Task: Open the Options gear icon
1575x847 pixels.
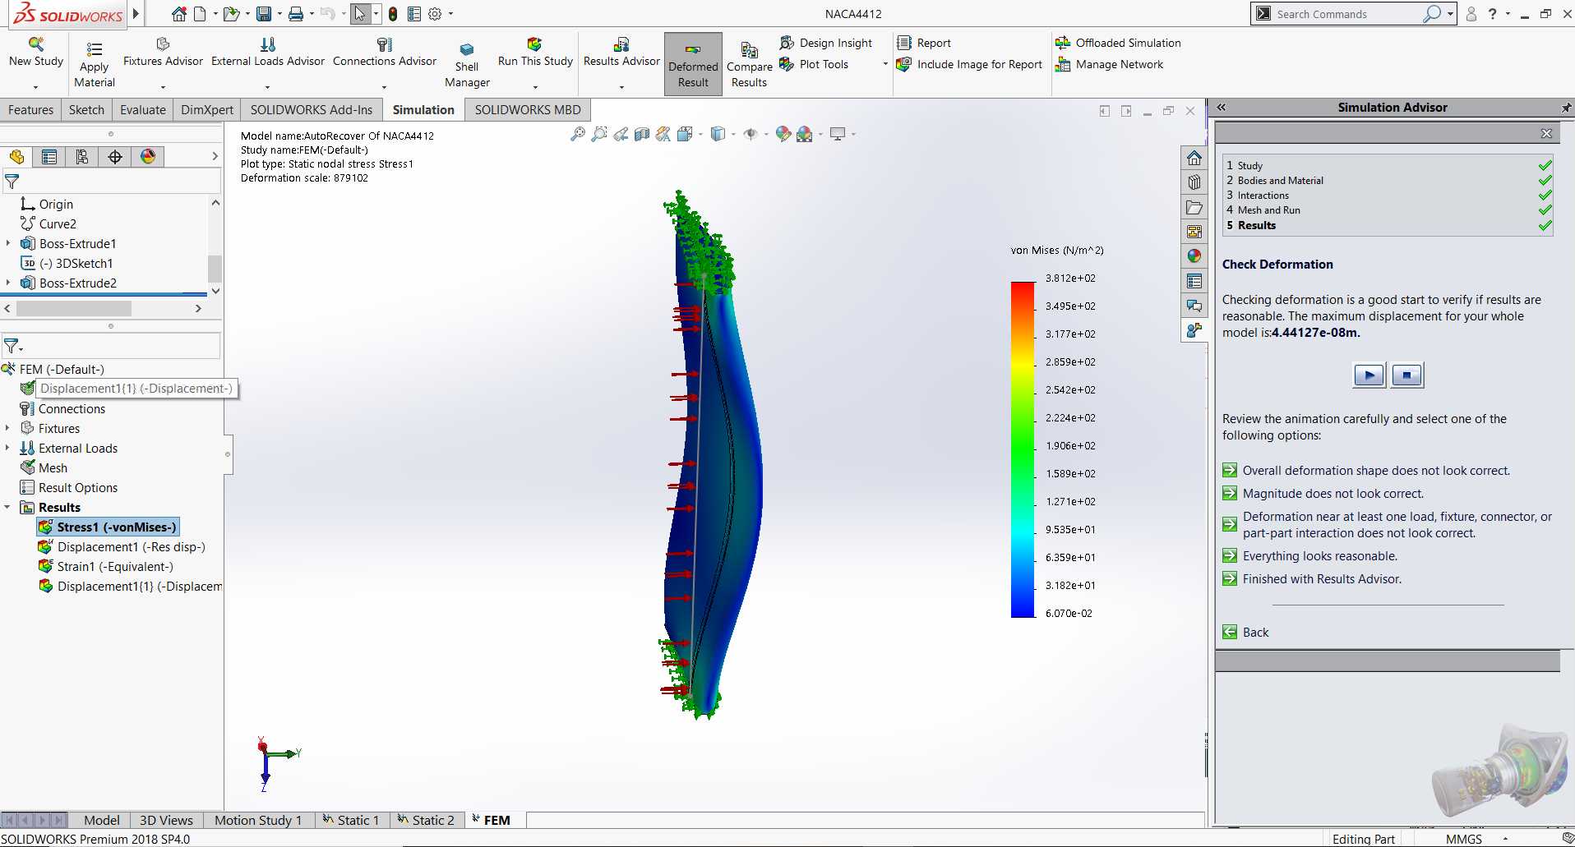Action: (435, 14)
